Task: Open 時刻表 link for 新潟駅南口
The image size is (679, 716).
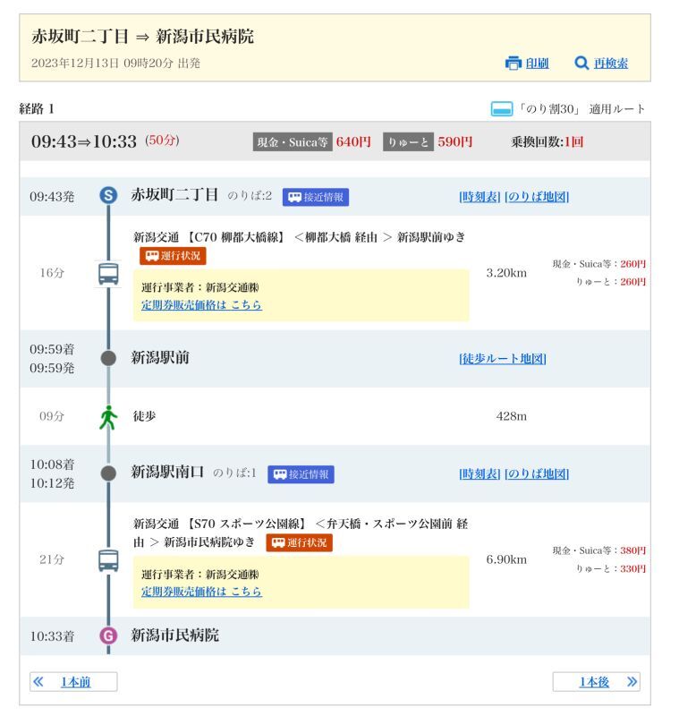Action: [480, 474]
